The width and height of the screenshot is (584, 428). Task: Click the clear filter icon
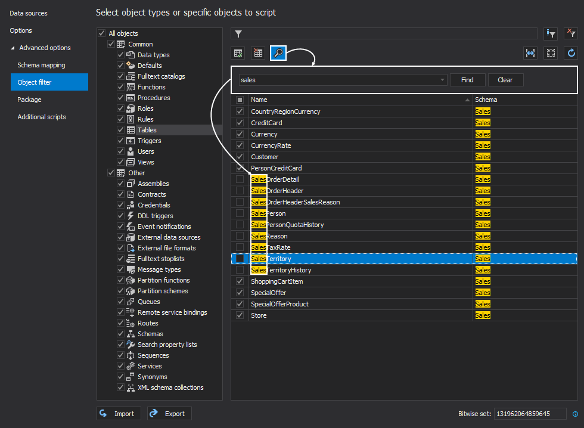(571, 33)
